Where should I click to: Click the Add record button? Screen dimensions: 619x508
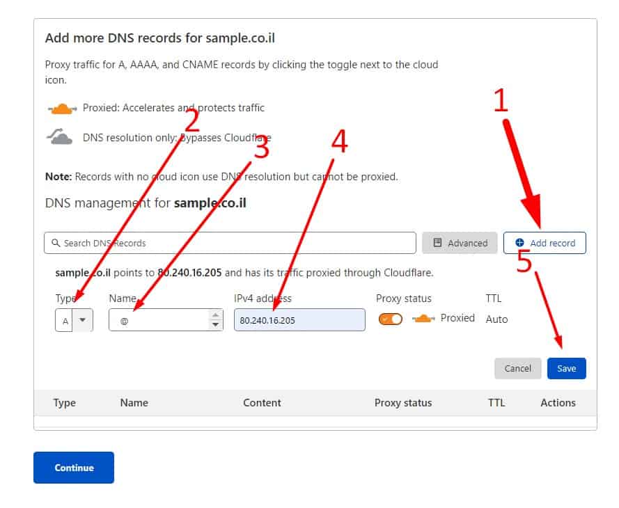tap(544, 243)
